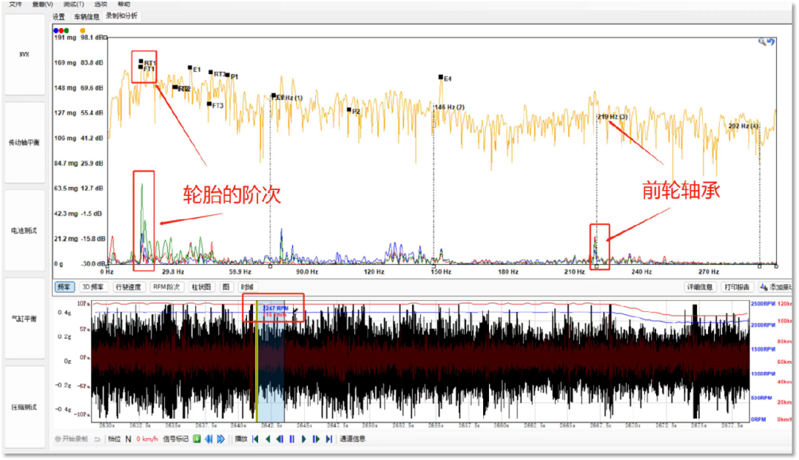Open the 测试(T) menu
This screenshot has width=799, height=460.
73,4
